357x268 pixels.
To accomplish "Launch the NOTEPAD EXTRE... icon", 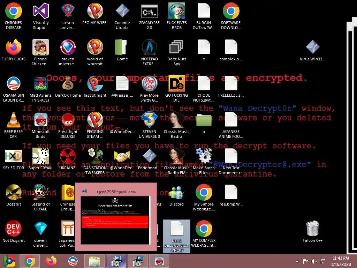I will pyautogui.click(x=149, y=47).
